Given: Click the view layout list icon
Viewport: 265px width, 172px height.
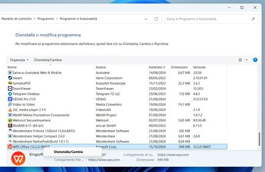Looking at the screenshot, I should click(x=240, y=60).
